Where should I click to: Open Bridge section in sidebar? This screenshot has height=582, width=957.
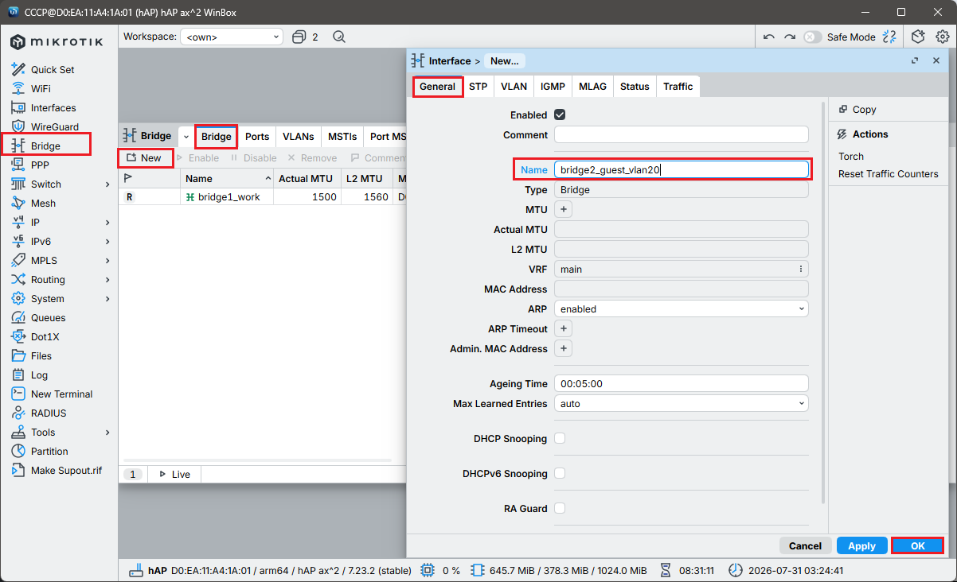[45, 145]
